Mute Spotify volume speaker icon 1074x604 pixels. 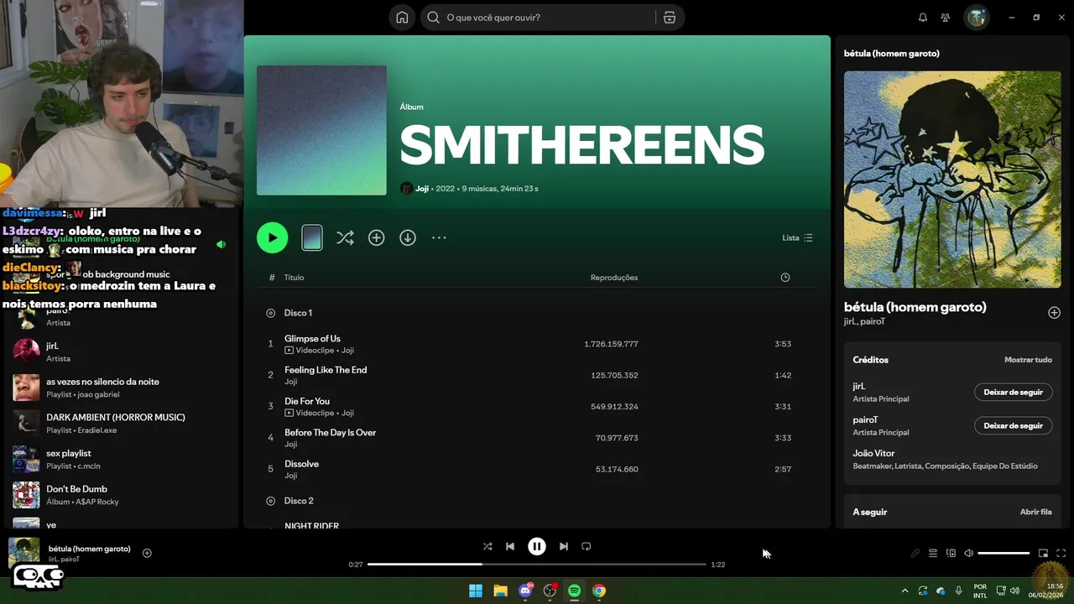pos(968,554)
